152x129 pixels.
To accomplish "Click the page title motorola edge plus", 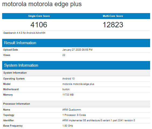I will [42, 4].
